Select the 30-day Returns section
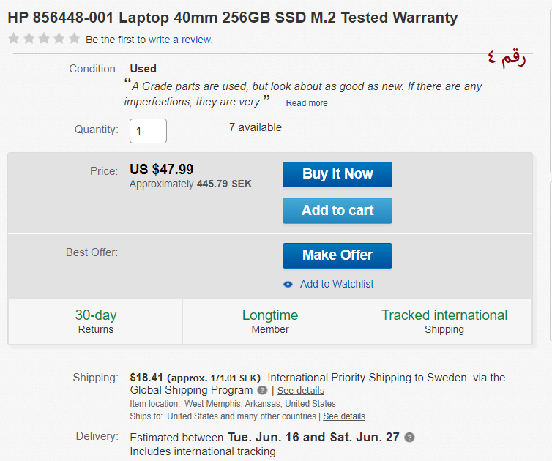The height and width of the screenshot is (461, 552). [96, 321]
